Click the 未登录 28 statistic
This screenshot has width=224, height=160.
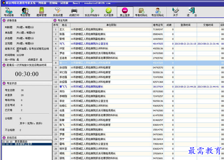tap(14, 95)
